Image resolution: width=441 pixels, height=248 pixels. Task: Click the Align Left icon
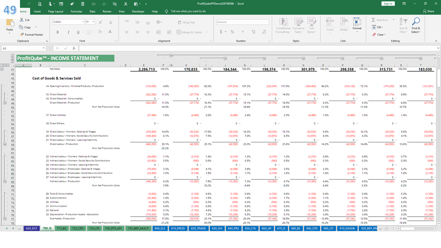pos(127,32)
